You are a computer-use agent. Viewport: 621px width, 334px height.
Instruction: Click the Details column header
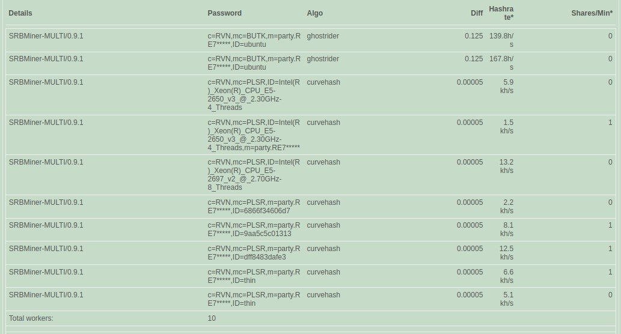tap(20, 13)
